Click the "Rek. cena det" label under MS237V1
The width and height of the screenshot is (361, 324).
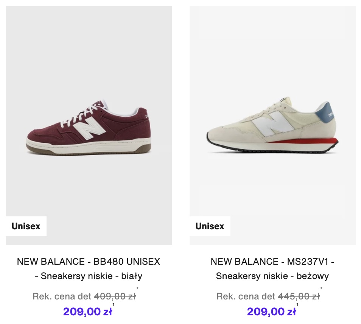click(246, 296)
